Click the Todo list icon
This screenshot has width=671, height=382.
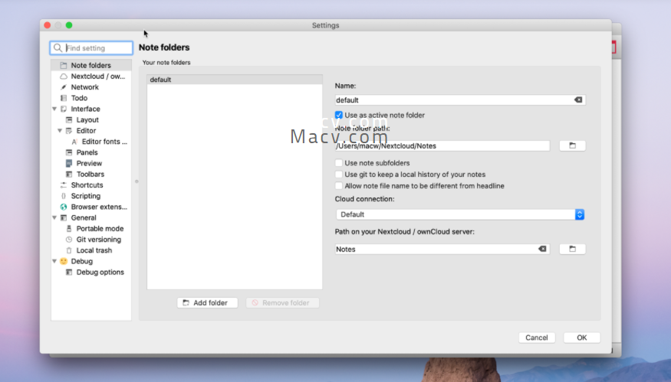click(x=64, y=98)
